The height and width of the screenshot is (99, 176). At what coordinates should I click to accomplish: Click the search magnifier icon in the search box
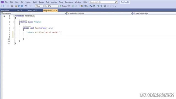(x=116, y=2)
